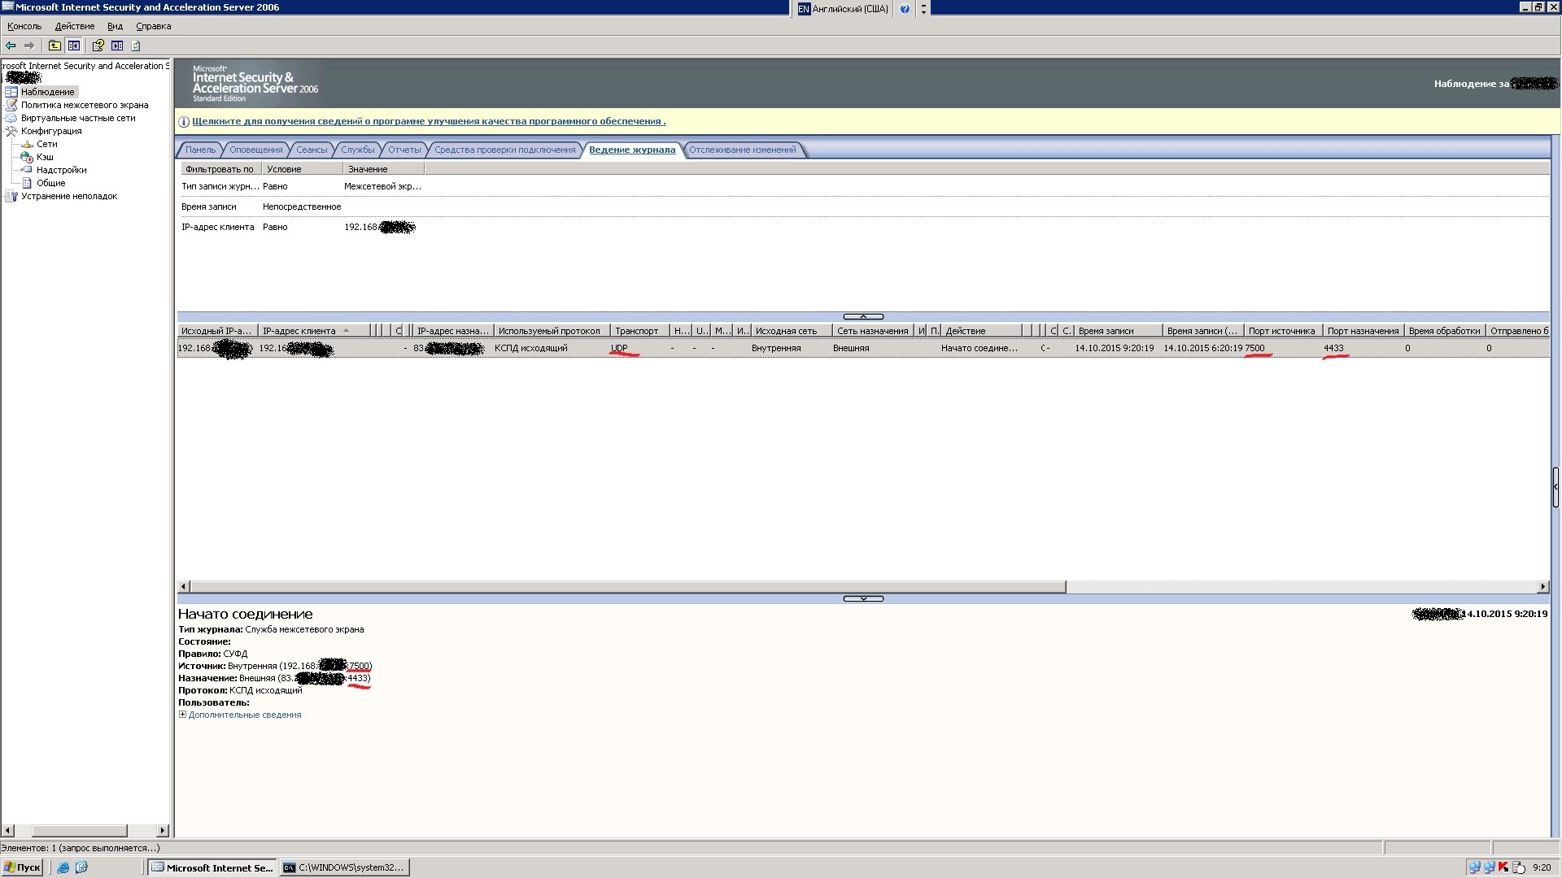Sort by IP-адрес клиента column header
This screenshot has width=1562, height=878.
click(313, 331)
